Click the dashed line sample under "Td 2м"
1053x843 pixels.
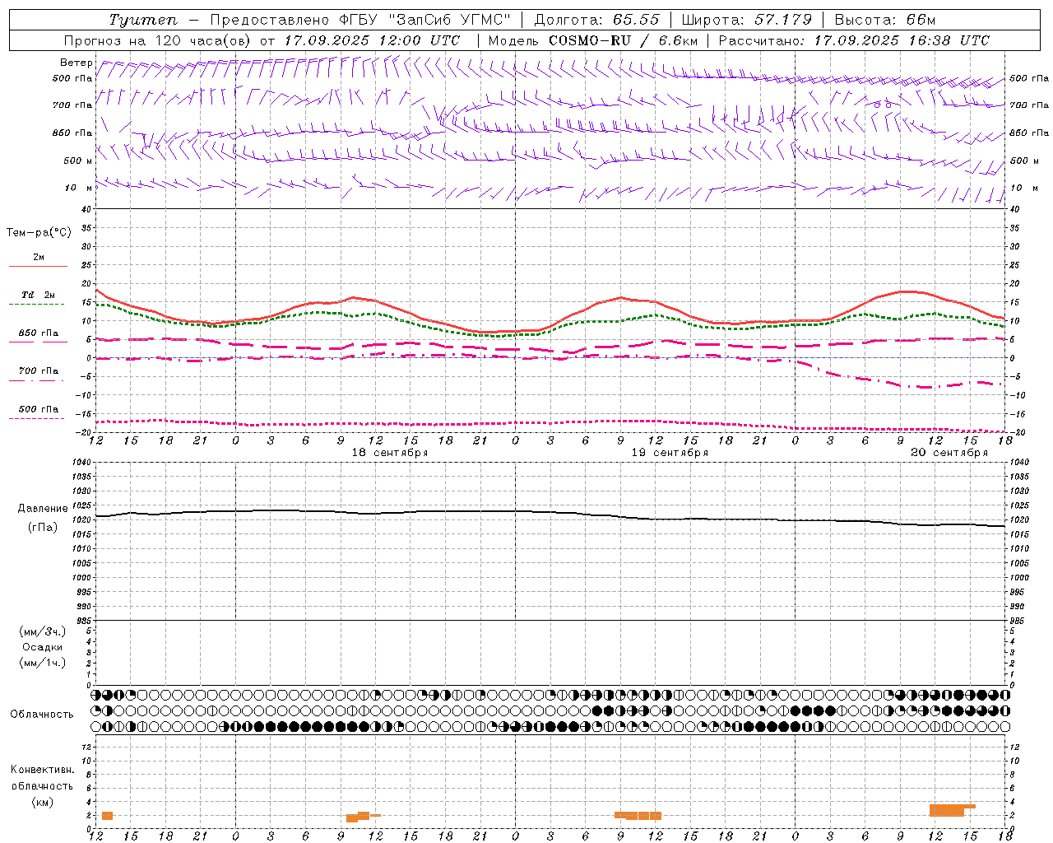coord(37,305)
